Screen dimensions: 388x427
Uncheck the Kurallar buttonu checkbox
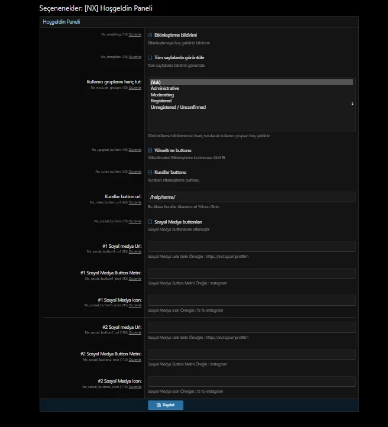150,172
